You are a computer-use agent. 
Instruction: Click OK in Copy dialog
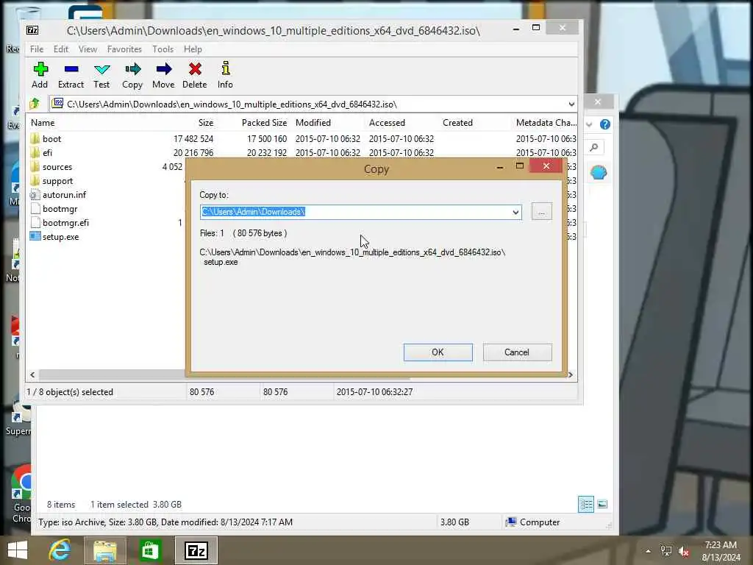click(x=438, y=352)
